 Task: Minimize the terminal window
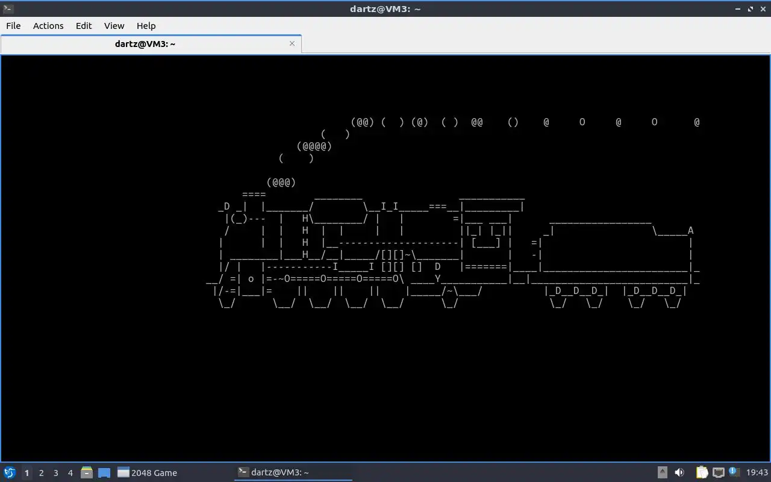[x=738, y=9]
